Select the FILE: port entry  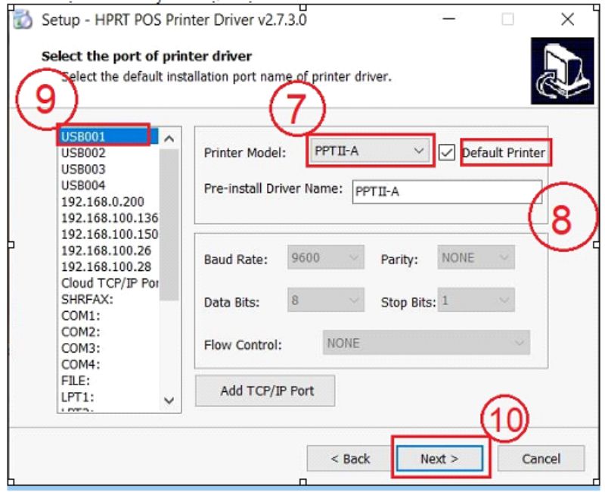(x=76, y=380)
